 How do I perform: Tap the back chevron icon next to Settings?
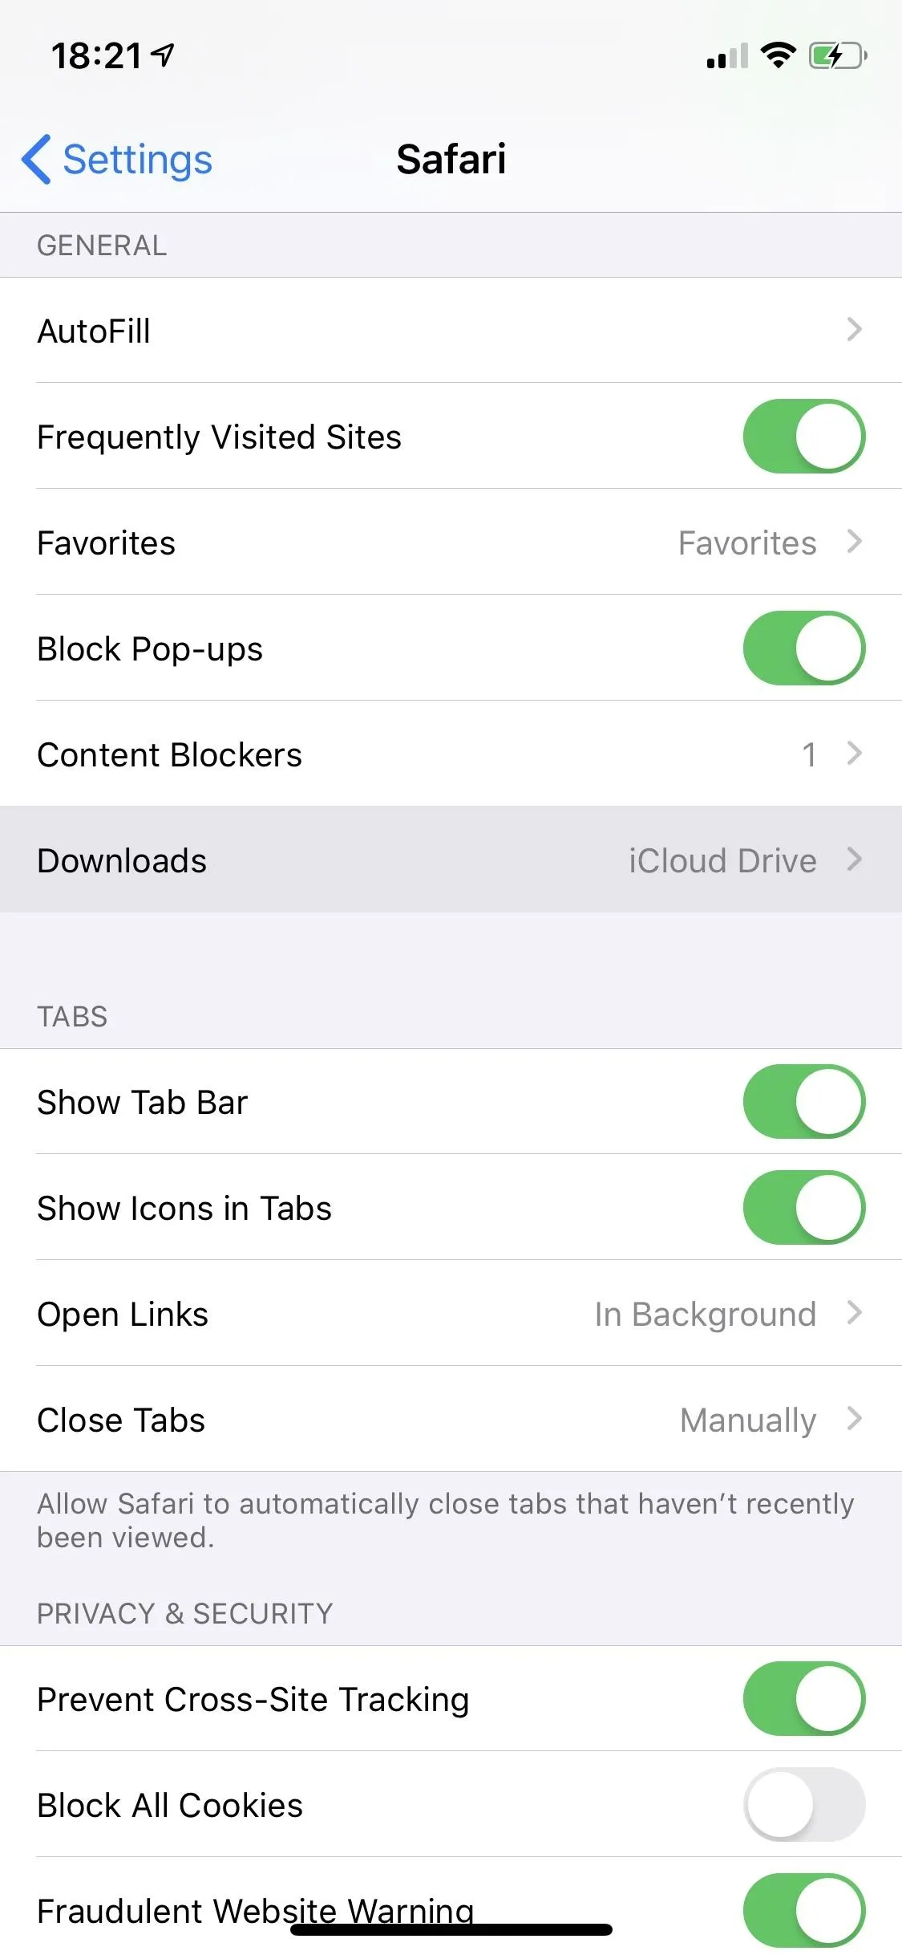(37, 159)
